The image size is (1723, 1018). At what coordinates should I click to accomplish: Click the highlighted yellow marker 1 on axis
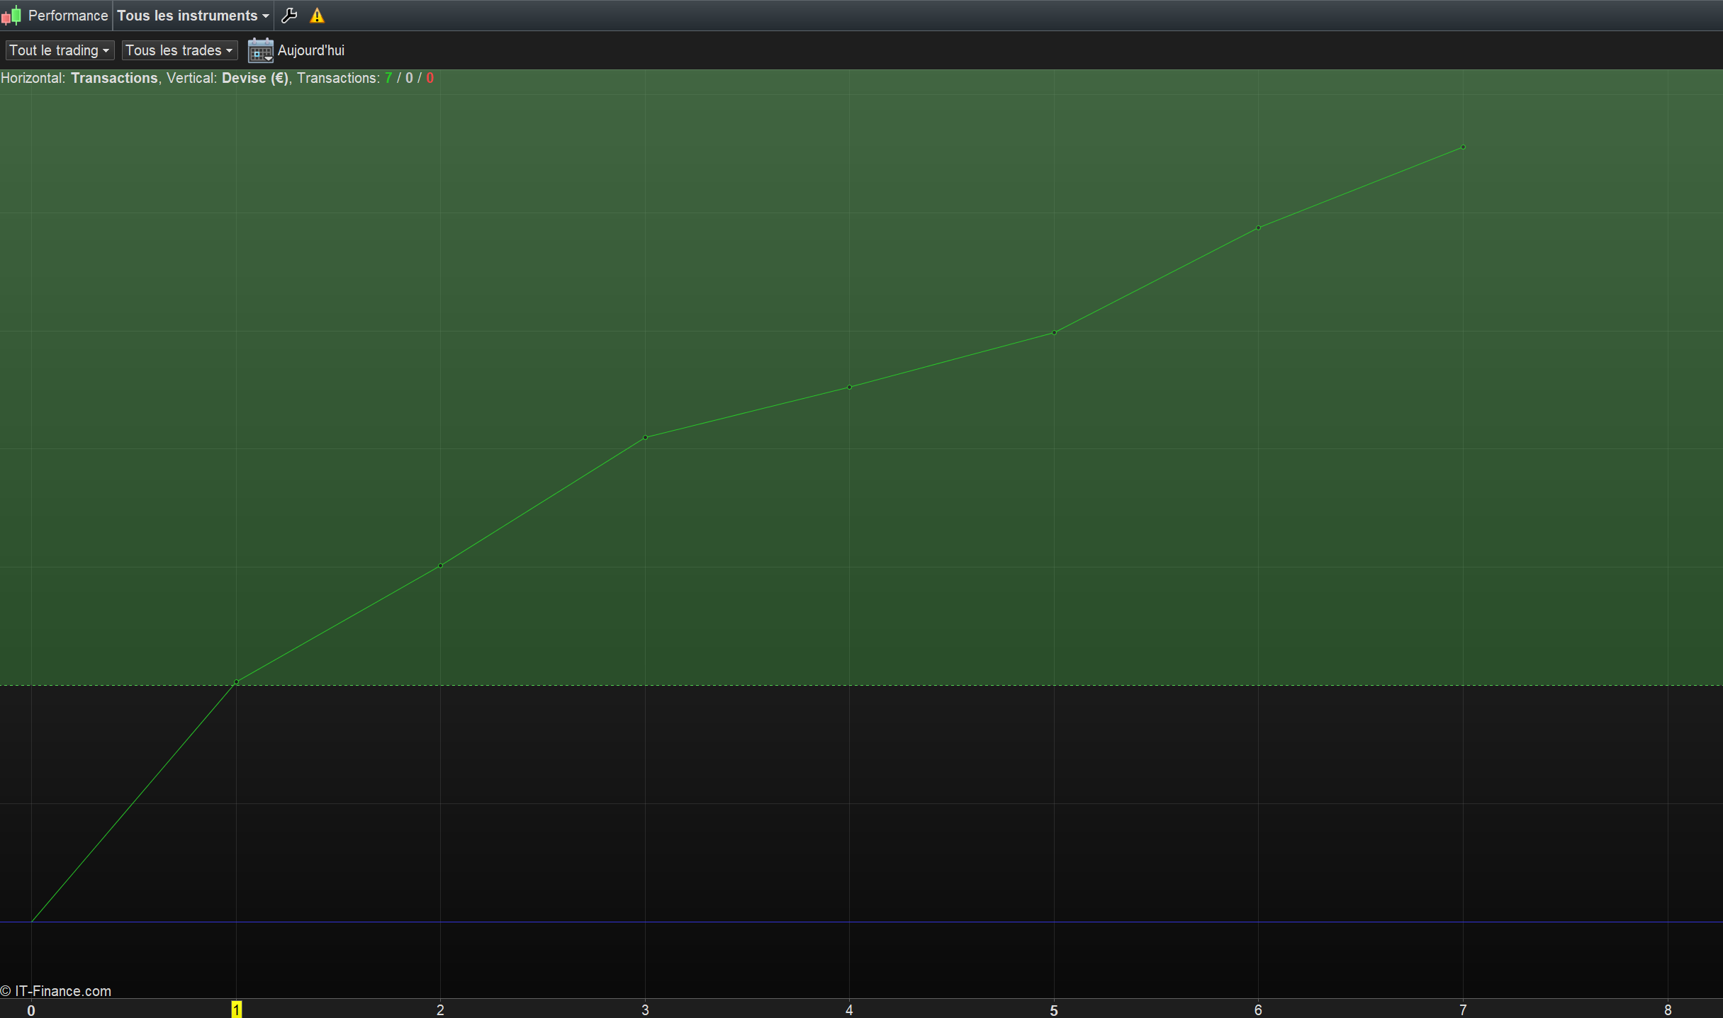point(237,1009)
